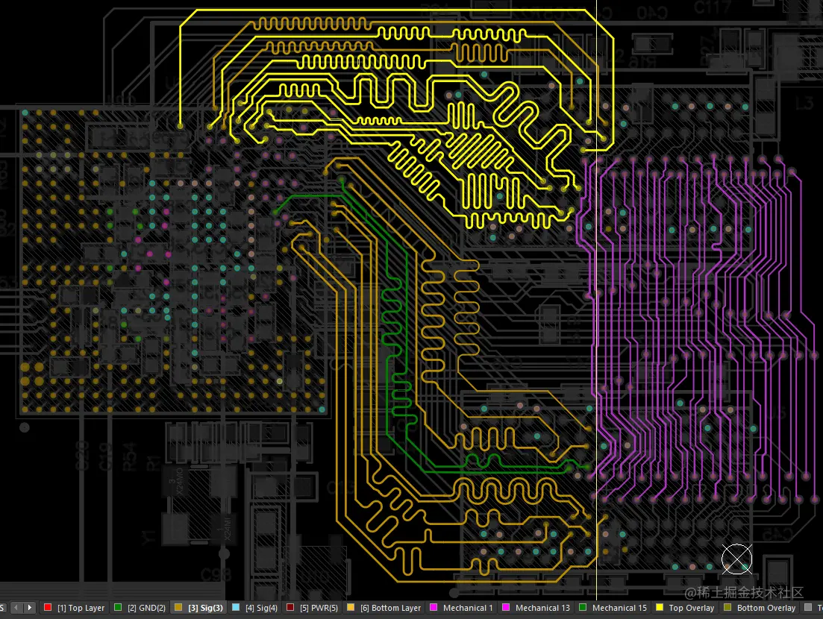Switch to the [4] Sig(4) layer tab

[255, 608]
